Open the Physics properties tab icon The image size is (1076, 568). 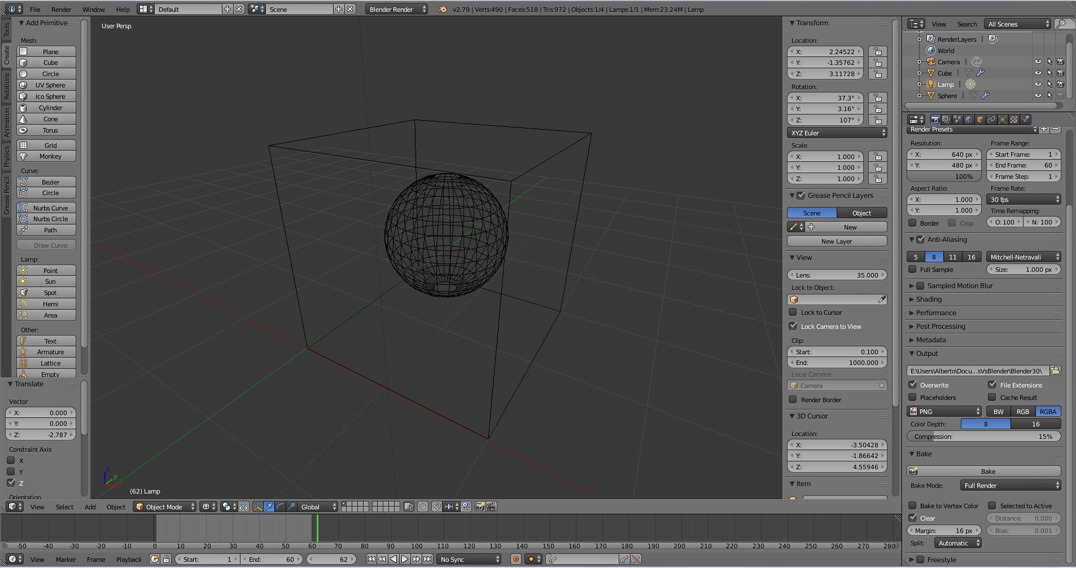[x=1025, y=120]
